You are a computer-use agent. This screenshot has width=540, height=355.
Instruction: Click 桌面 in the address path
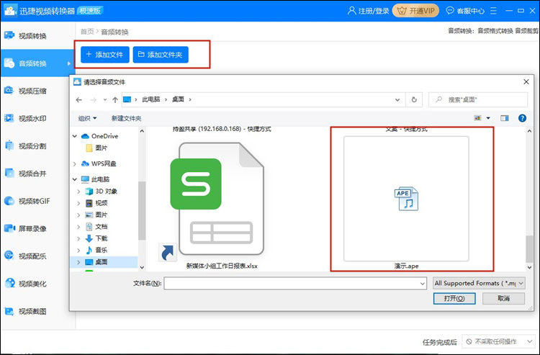coord(178,99)
